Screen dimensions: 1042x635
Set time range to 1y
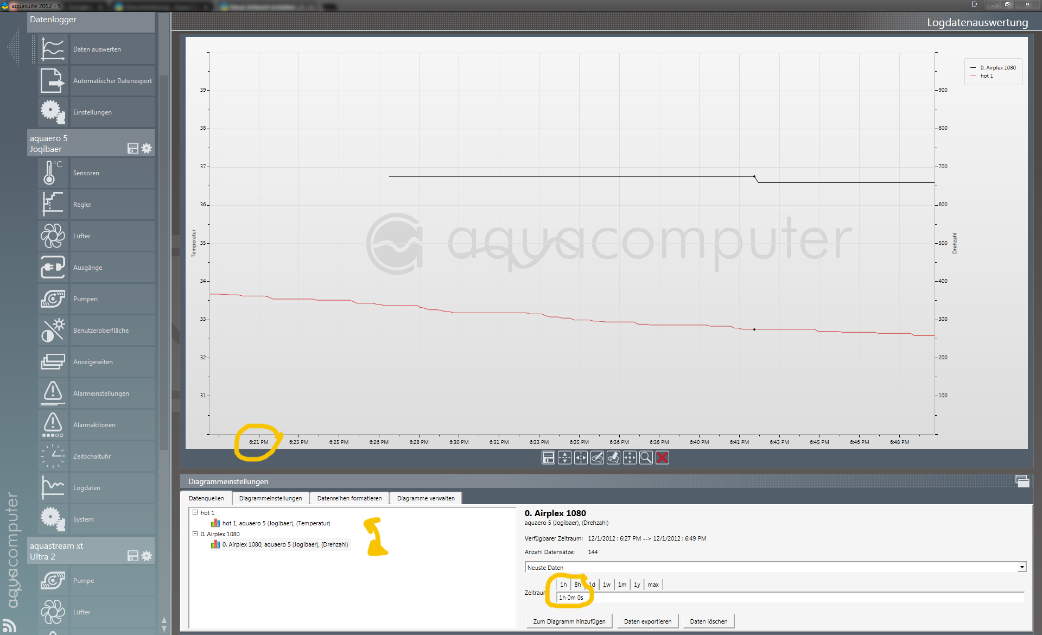637,585
